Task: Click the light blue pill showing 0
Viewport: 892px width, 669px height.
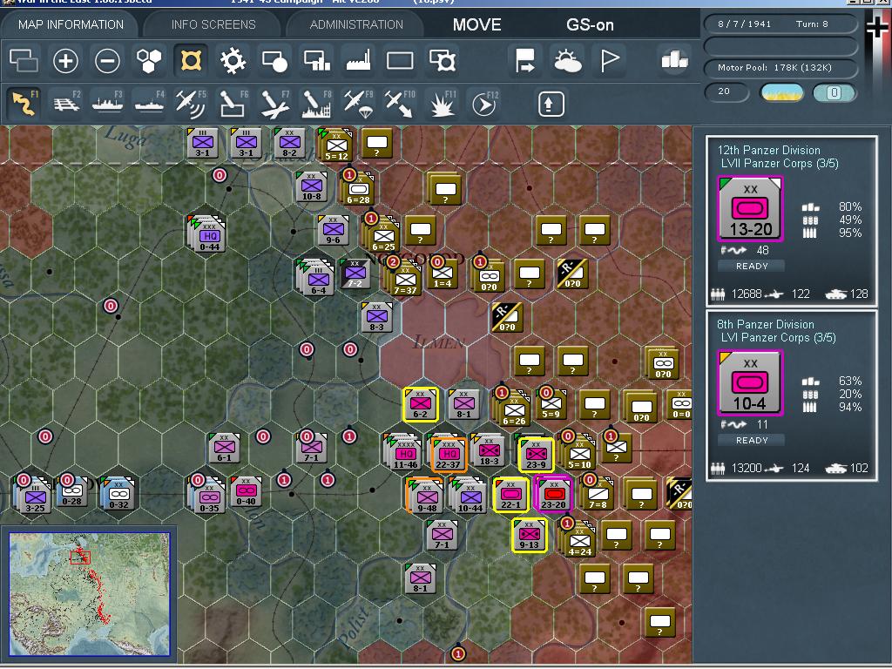Action: pos(834,92)
